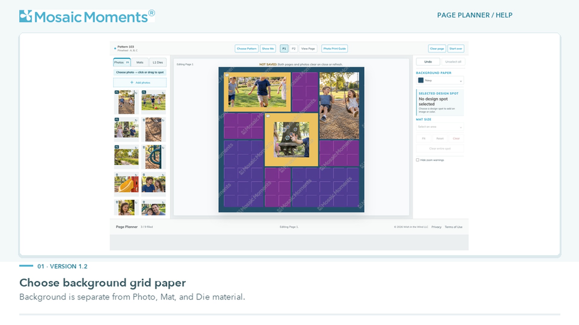The width and height of the screenshot is (579, 325).
Task: Switch to the Mats tab
Action: [140, 62]
